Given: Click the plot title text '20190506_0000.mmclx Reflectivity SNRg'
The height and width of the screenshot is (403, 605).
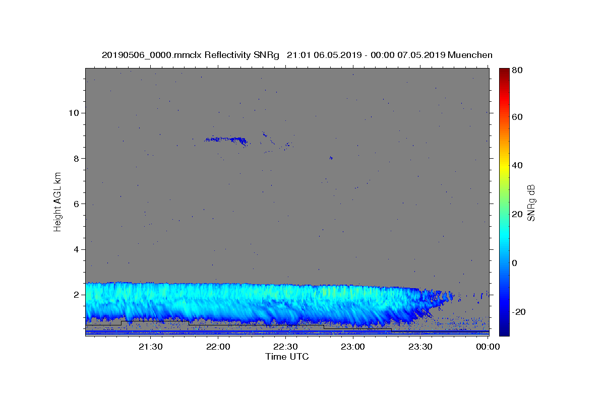Looking at the screenshot, I should 191,55.
